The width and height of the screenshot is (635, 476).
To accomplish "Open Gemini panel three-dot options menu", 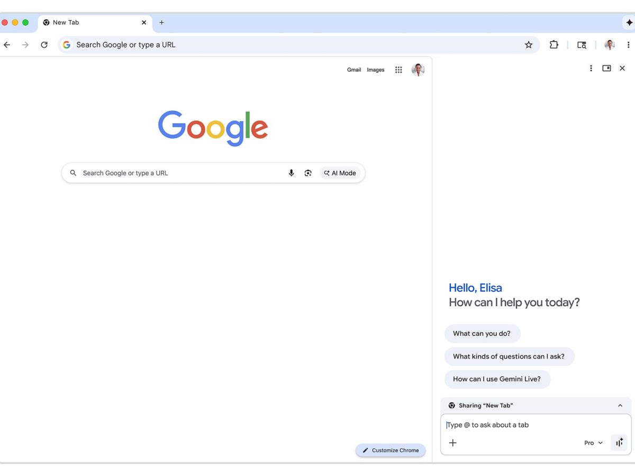I will [591, 68].
